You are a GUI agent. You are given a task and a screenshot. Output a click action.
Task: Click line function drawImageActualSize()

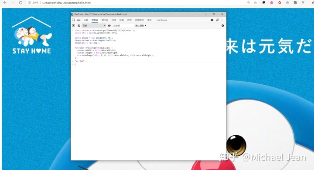pos(94,48)
